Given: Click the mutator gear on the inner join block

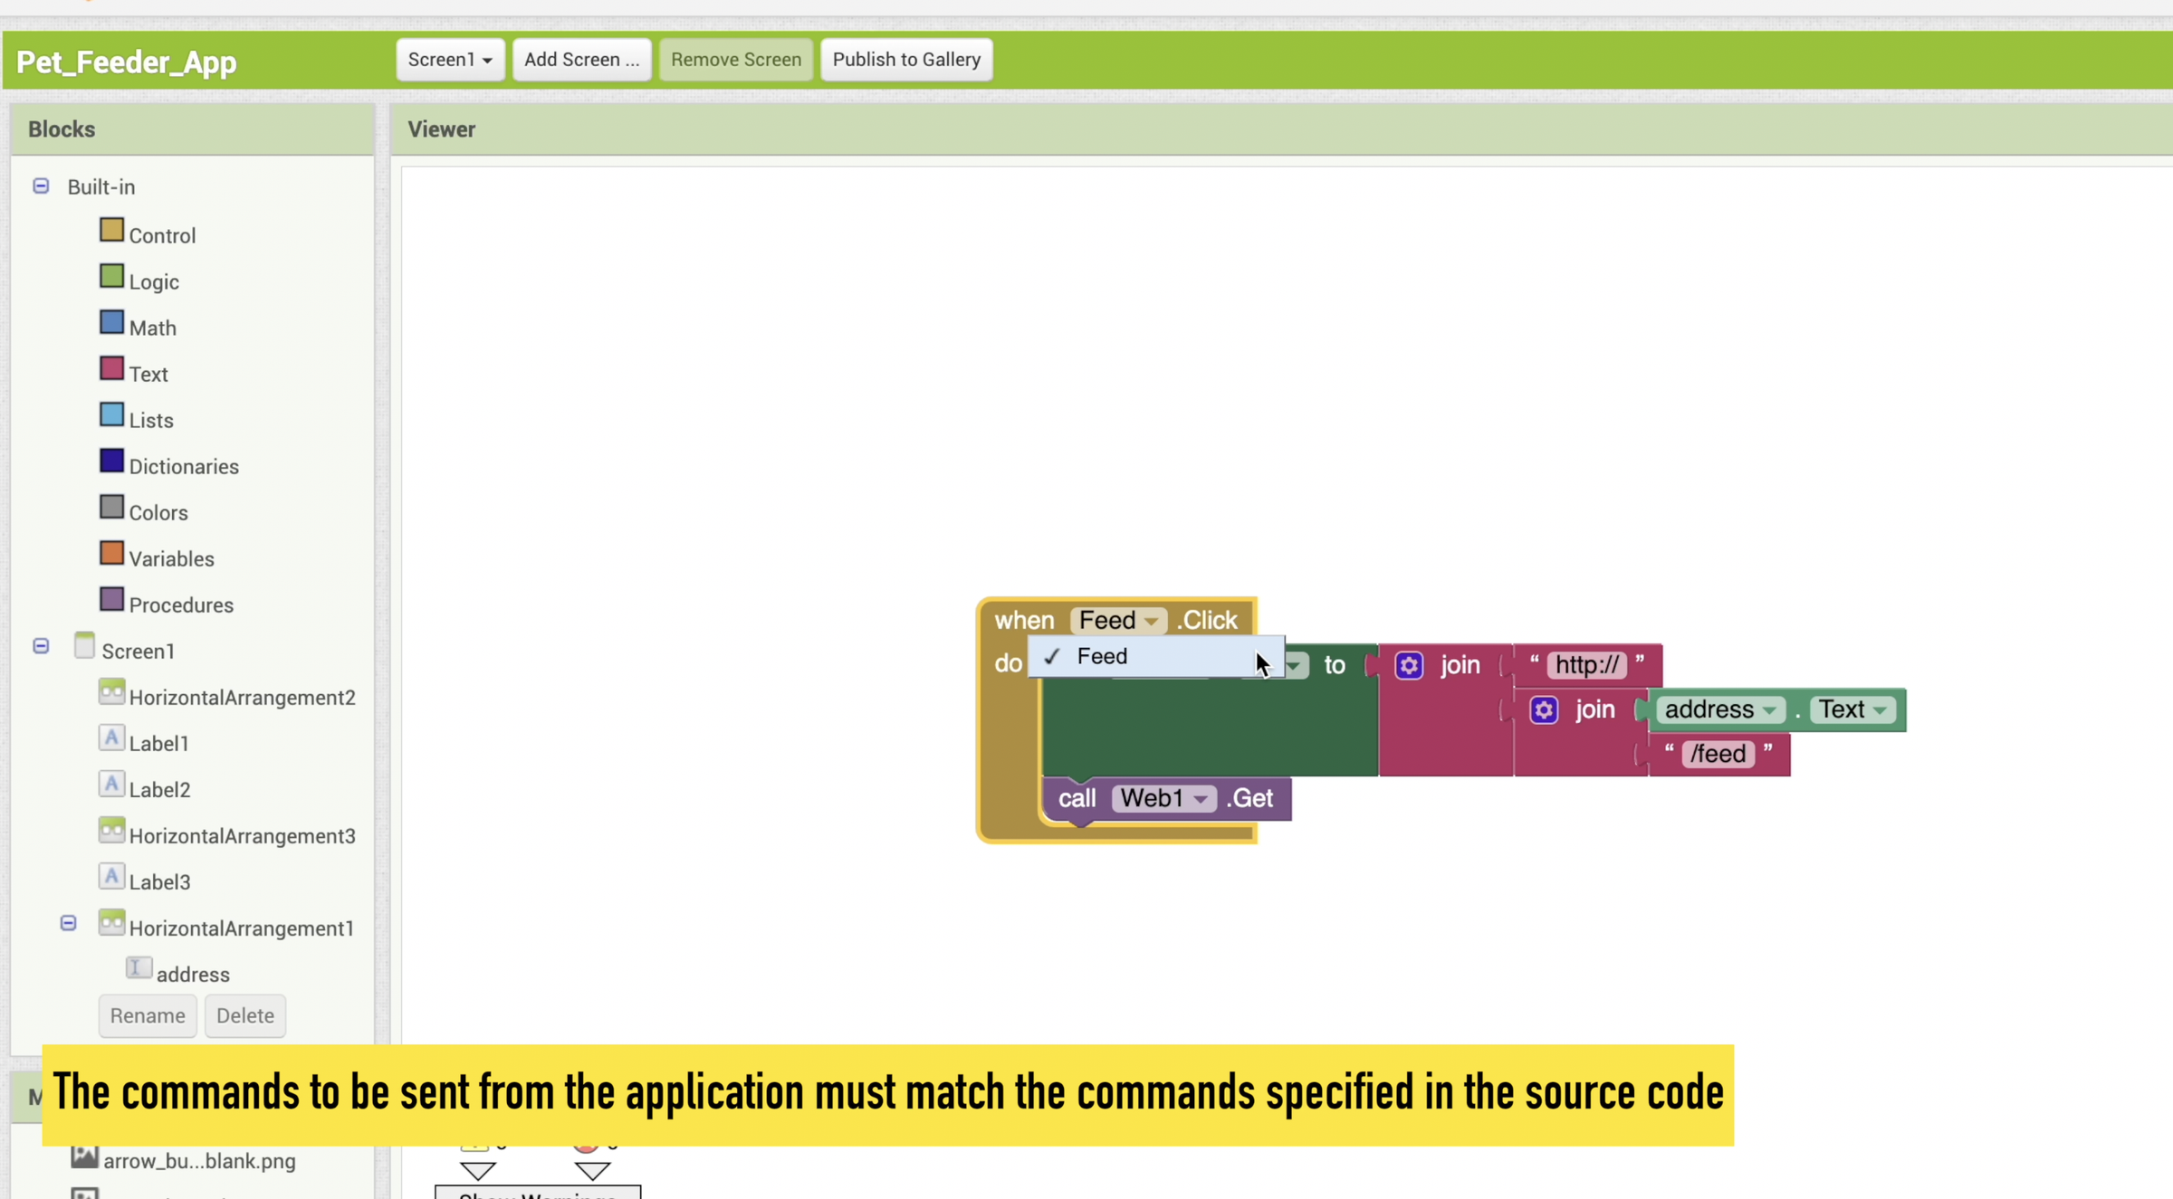Looking at the screenshot, I should point(1544,710).
